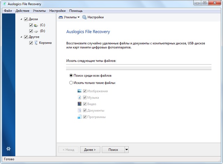Open the Файл menu

tap(8, 11)
